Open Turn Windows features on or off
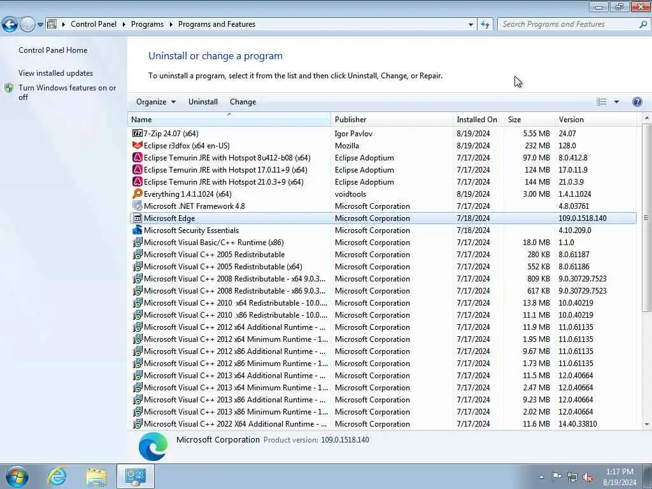 pos(67,92)
